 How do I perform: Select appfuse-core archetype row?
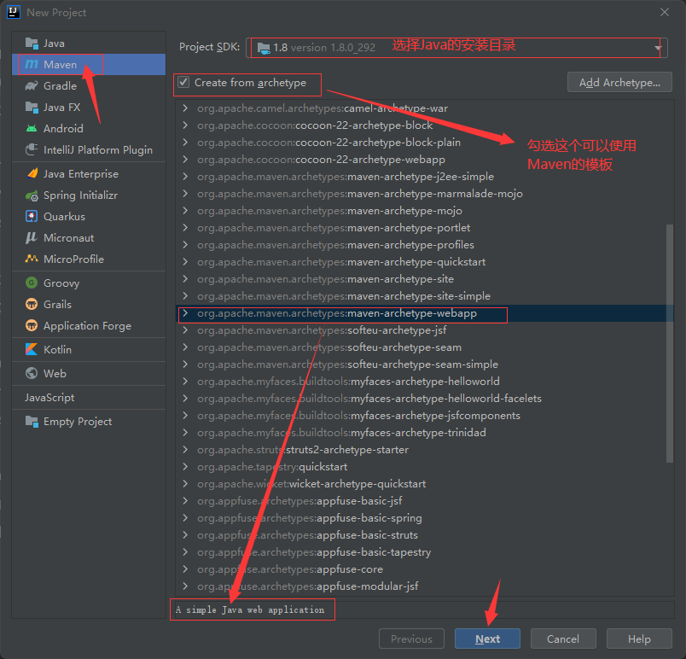[424, 569]
